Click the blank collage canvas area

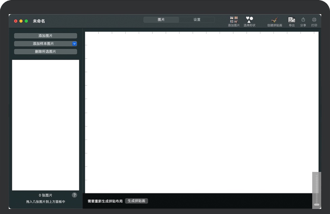tap(201, 113)
